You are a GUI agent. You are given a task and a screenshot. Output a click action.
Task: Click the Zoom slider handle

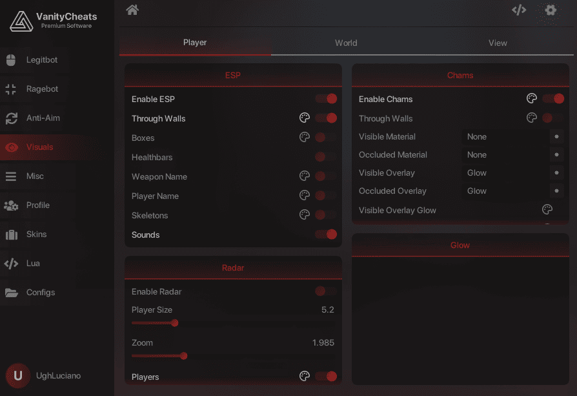[x=184, y=355]
